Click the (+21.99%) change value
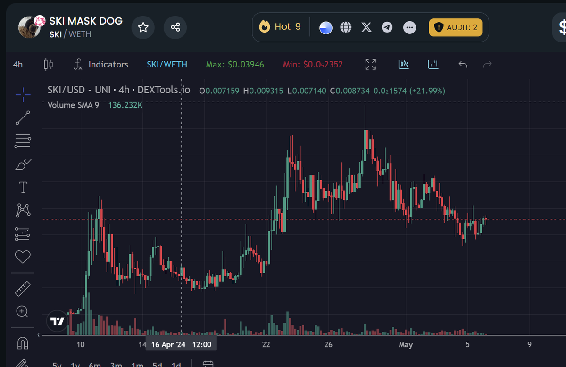 (x=427, y=90)
